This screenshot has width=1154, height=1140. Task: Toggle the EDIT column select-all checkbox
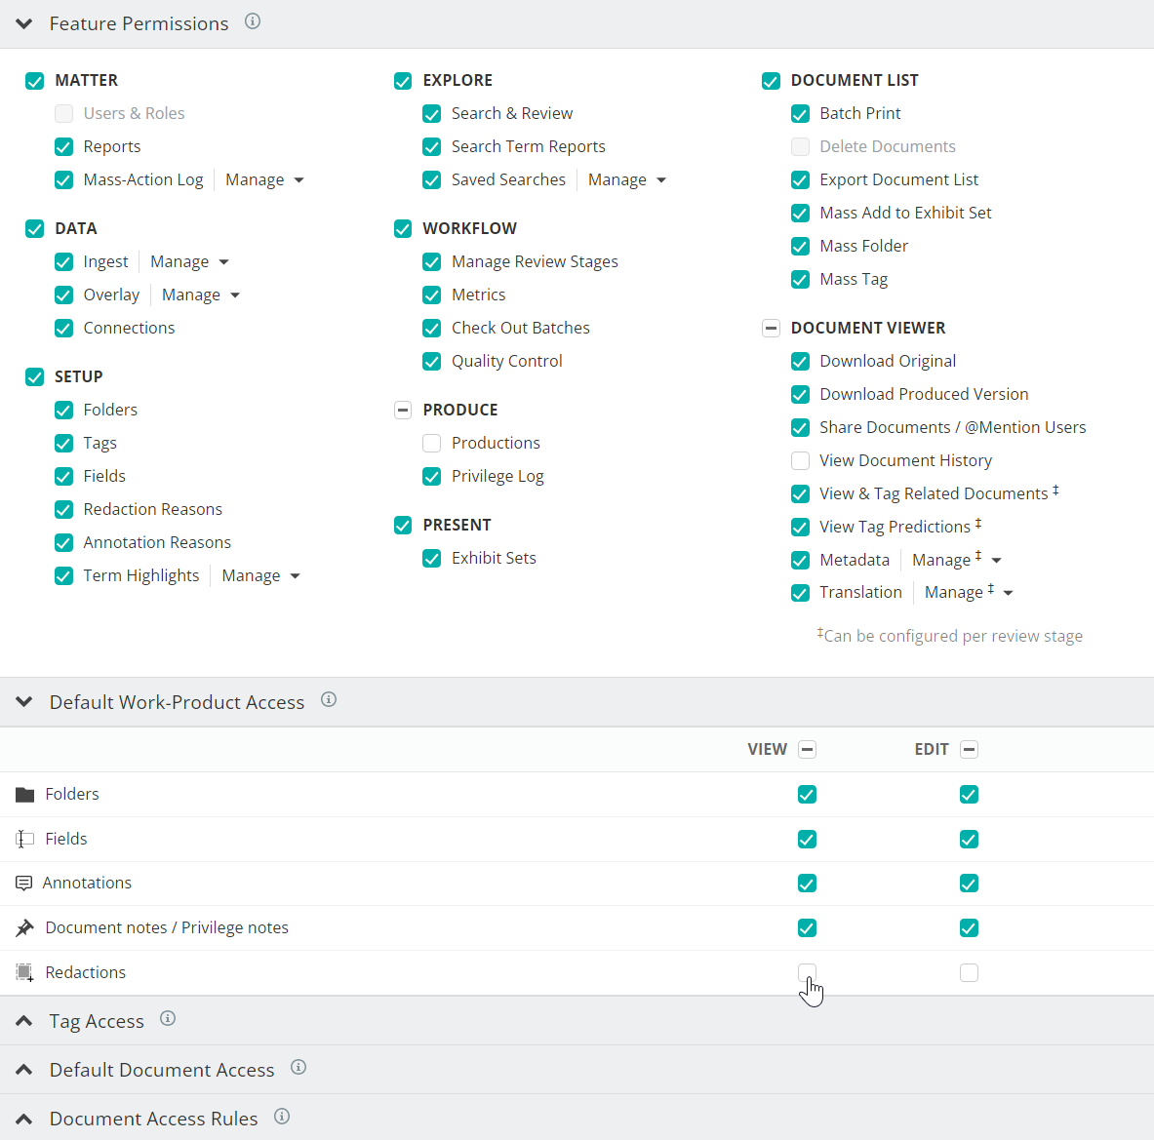tap(970, 750)
